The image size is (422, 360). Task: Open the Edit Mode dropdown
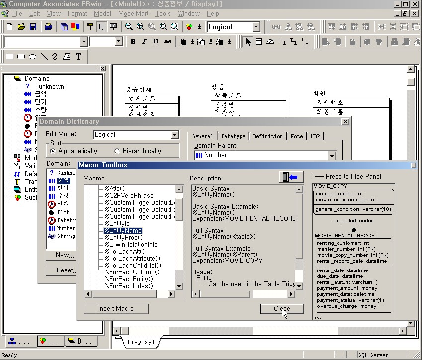click(x=174, y=135)
